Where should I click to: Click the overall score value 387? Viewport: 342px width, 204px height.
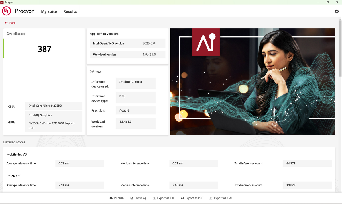coord(44,49)
